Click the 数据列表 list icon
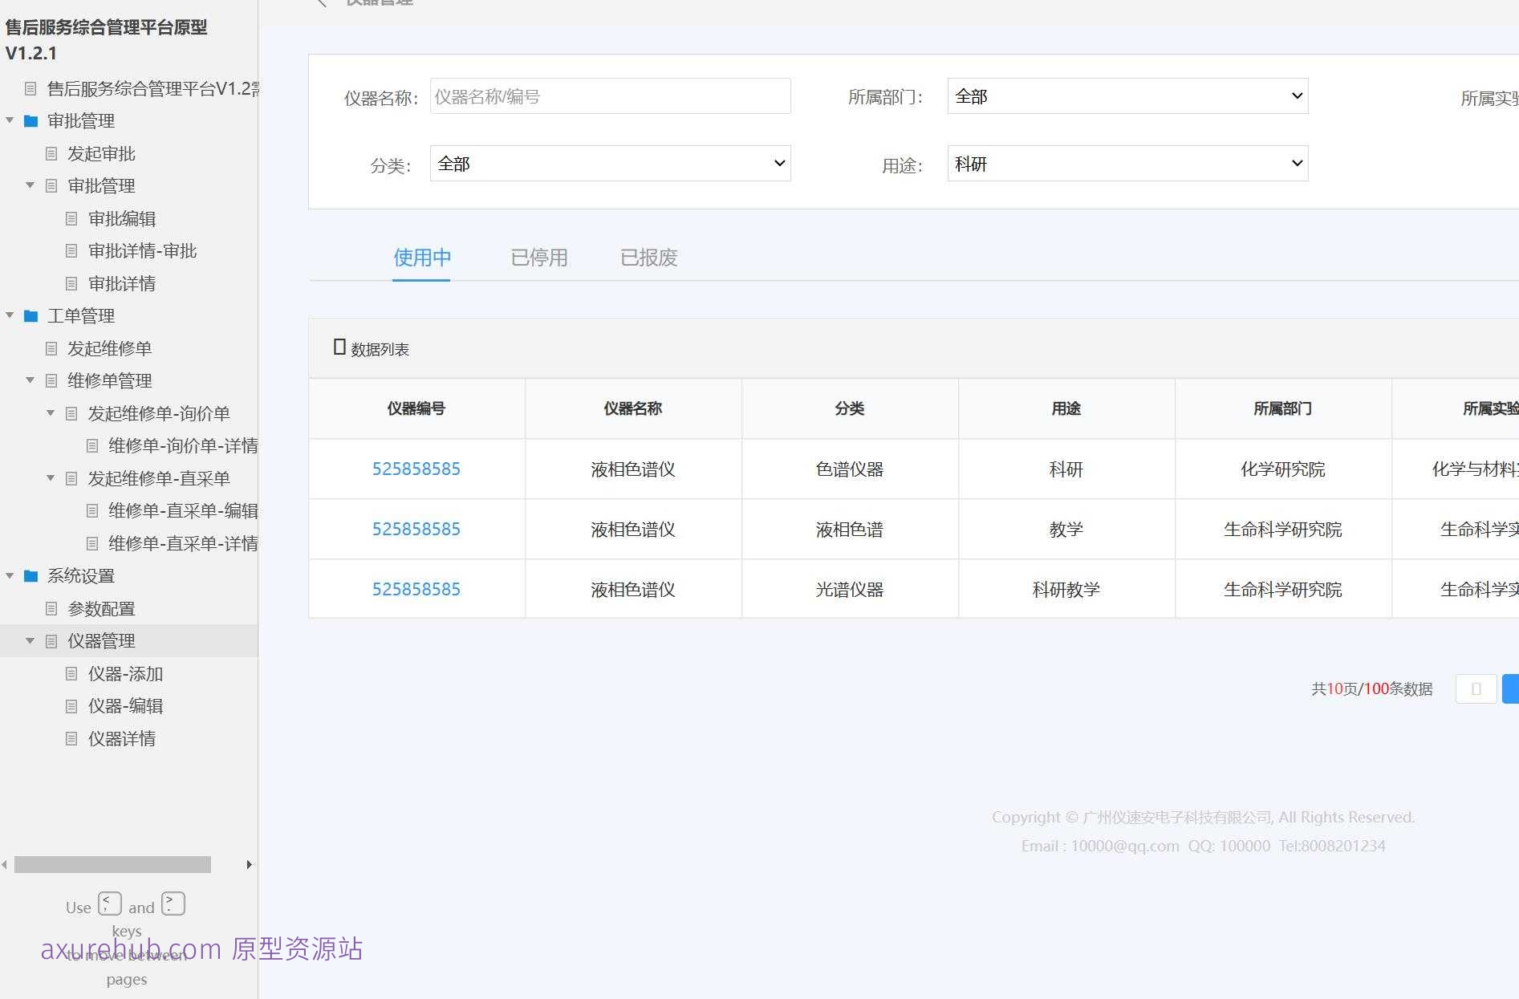This screenshot has width=1519, height=999. [340, 346]
